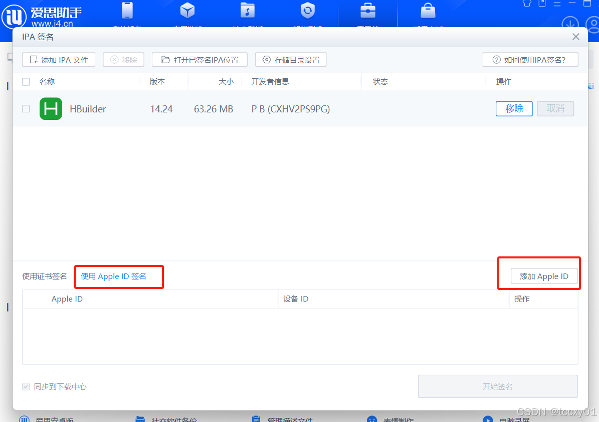Click the Apple ID column header
Viewport: 599px width, 422px height.
(x=67, y=299)
